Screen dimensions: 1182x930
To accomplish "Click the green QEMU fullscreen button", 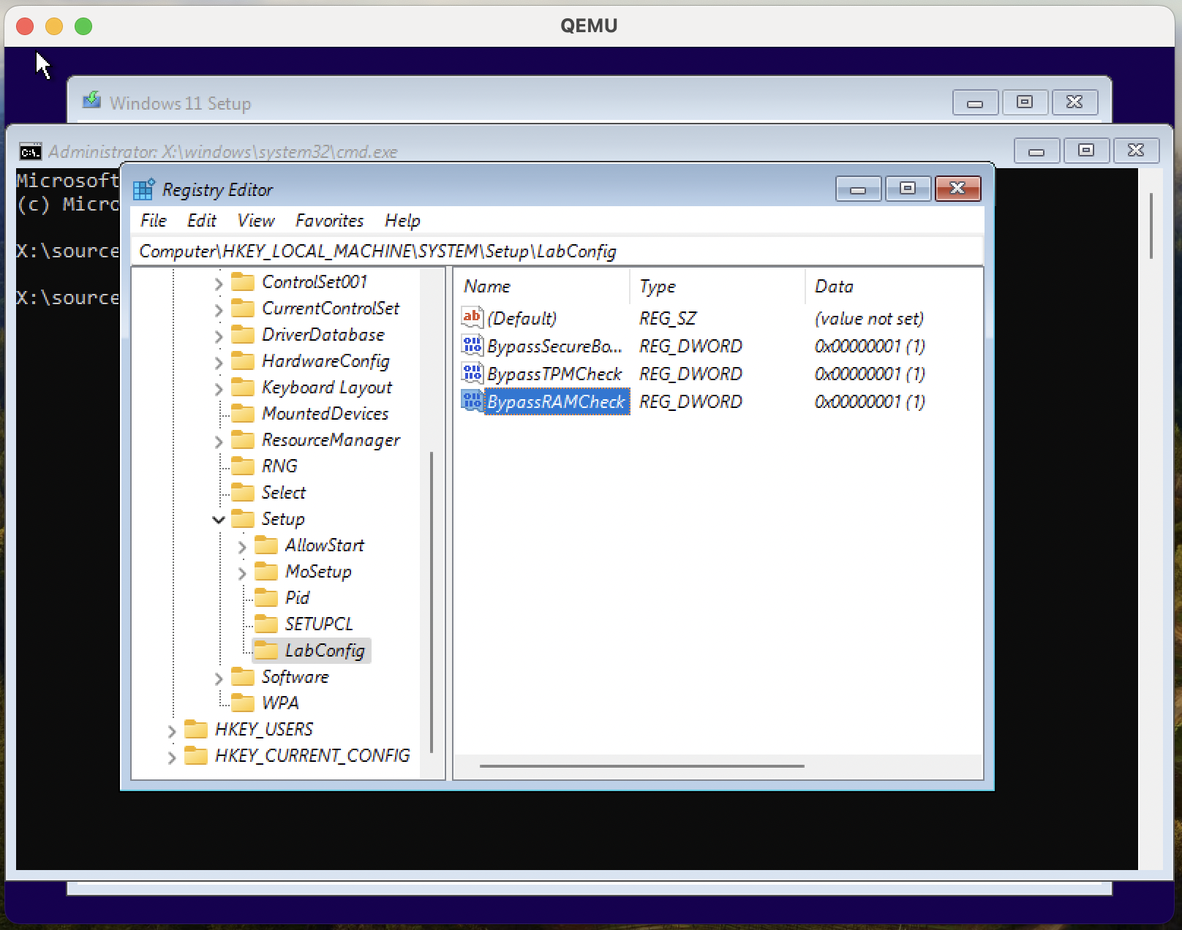I will click(83, 26).
